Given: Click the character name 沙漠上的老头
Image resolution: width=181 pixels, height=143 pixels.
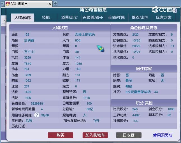Looking at the screenshot, I should coord(85,34).
